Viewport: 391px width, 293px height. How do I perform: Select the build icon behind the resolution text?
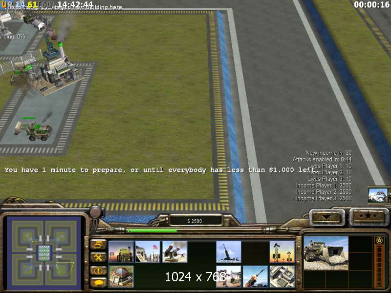[x=229, y=276]
